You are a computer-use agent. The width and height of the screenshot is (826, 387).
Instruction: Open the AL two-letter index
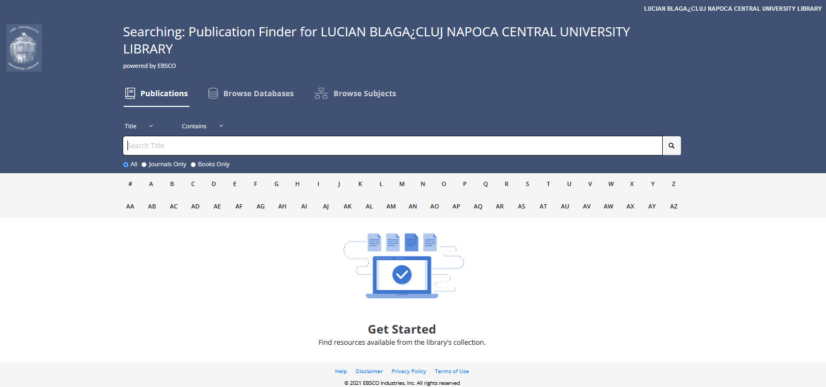(369, 206)
